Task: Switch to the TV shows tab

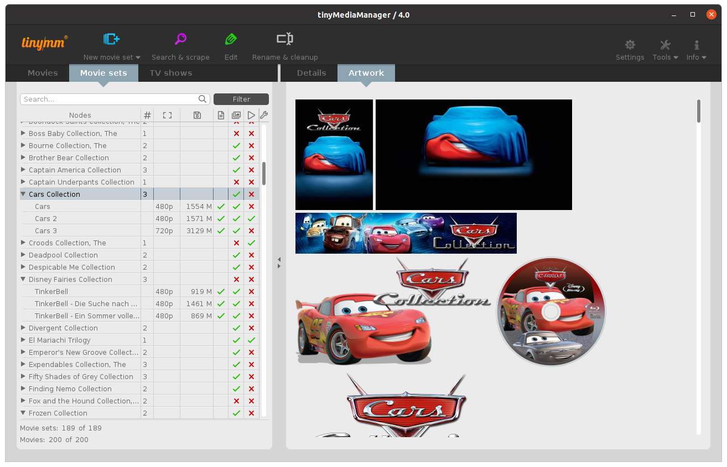Action: 170,73
